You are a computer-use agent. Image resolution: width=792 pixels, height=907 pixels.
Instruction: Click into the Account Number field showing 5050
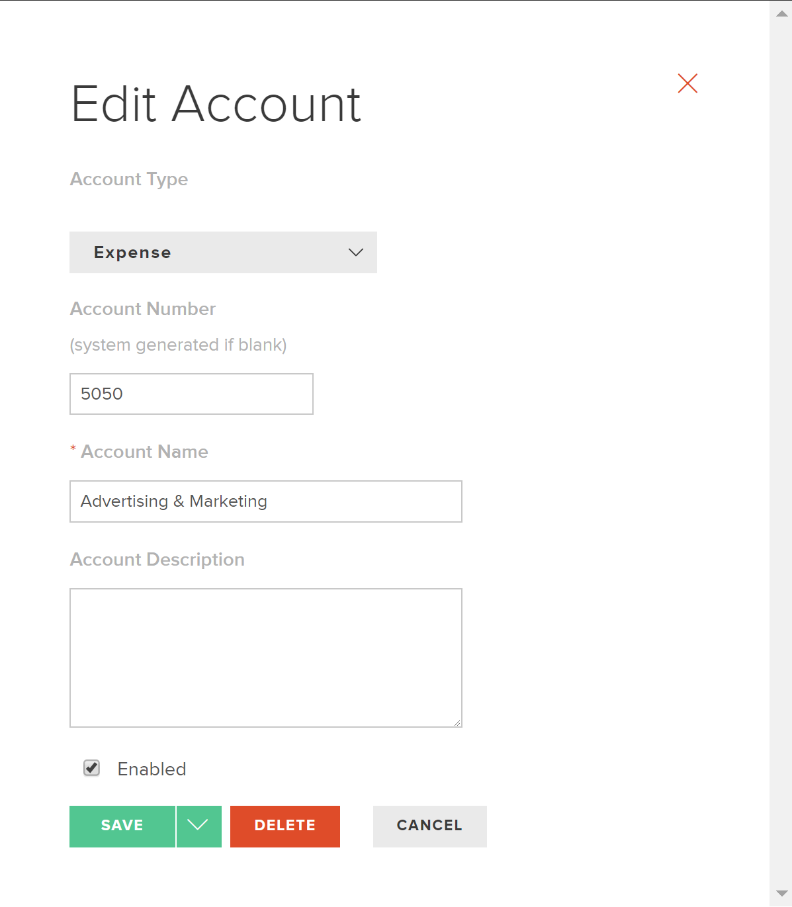pos(191,394)
